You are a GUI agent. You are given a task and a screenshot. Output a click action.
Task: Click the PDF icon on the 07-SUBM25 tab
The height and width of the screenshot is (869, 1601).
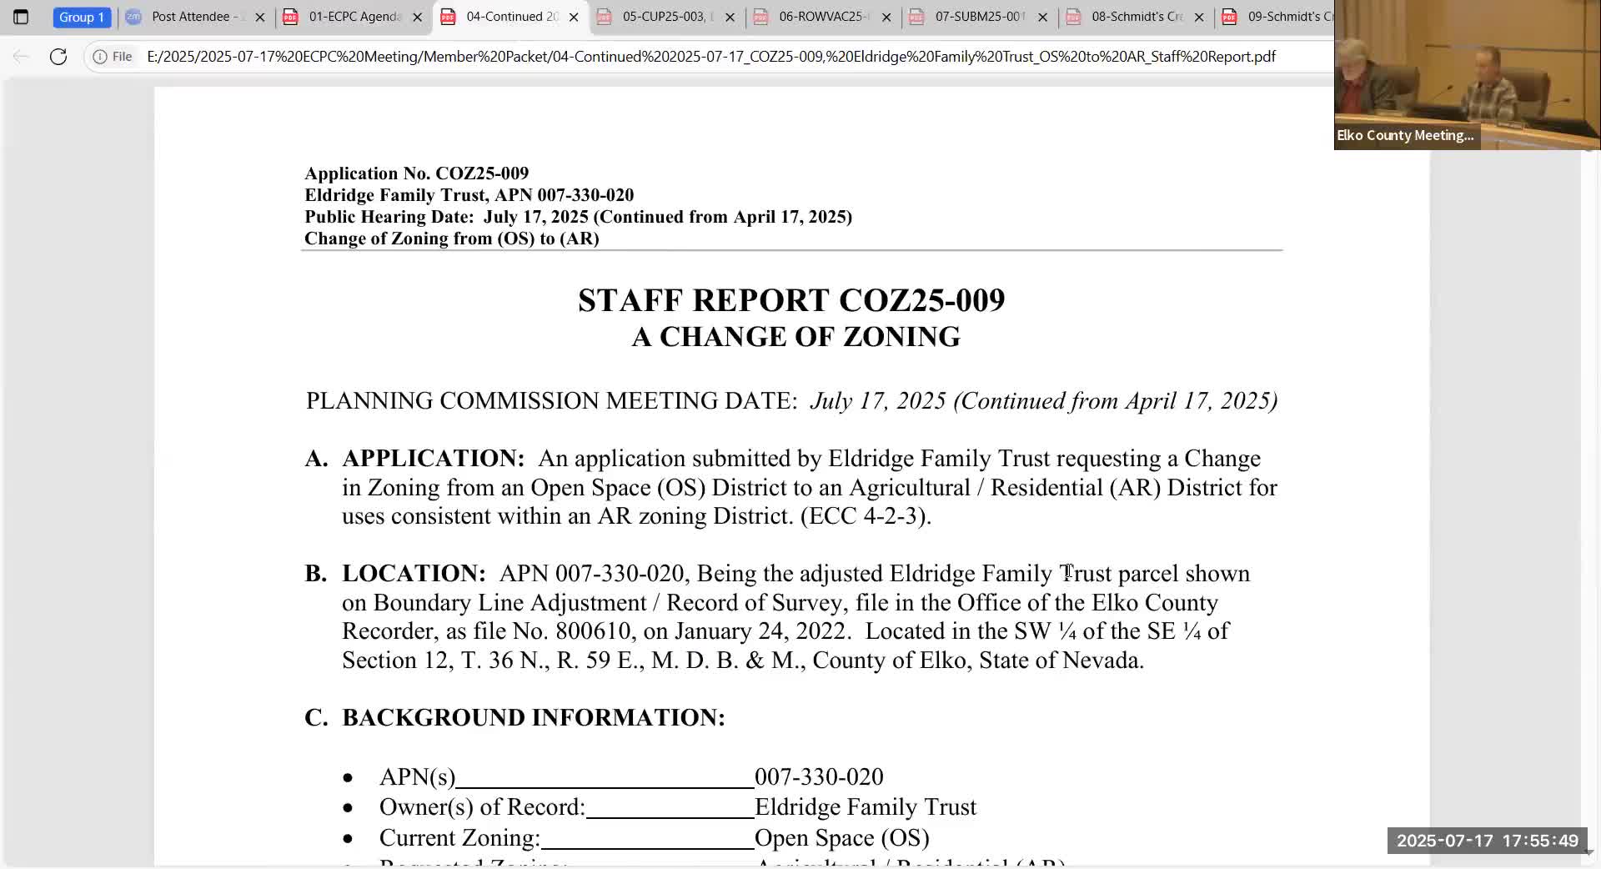point(917,17)
